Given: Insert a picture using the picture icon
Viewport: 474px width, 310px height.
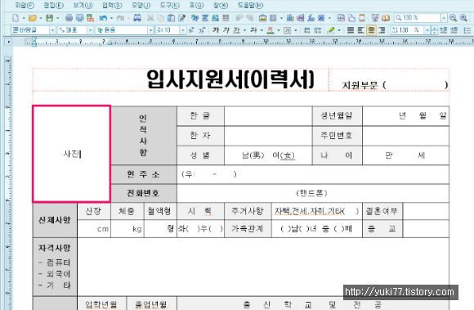Looking at the screenshot, I should pos(262,18).
